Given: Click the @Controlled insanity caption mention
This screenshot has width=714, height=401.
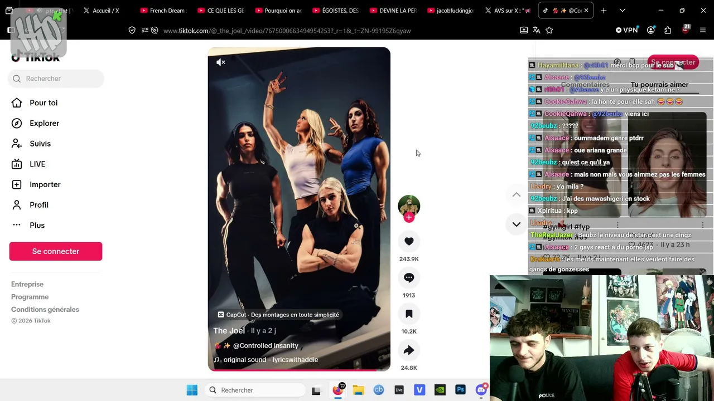Looking at the screenshot, I should 266,346.
